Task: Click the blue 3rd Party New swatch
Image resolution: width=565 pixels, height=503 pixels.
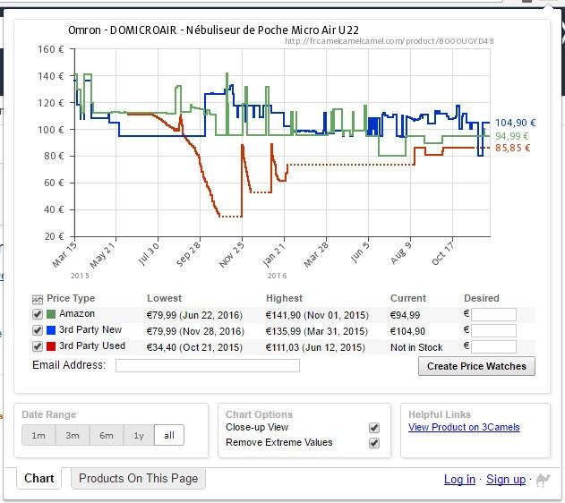Action: [x=51, y=331]
